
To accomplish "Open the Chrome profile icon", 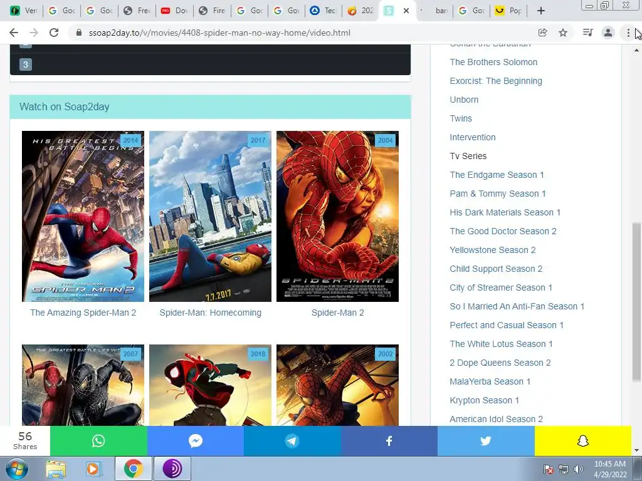I will coord(608,33).
